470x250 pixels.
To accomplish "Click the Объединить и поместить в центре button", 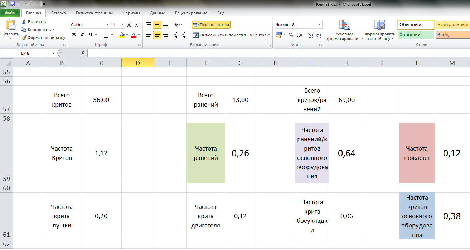I will click(x=229, y=35).
